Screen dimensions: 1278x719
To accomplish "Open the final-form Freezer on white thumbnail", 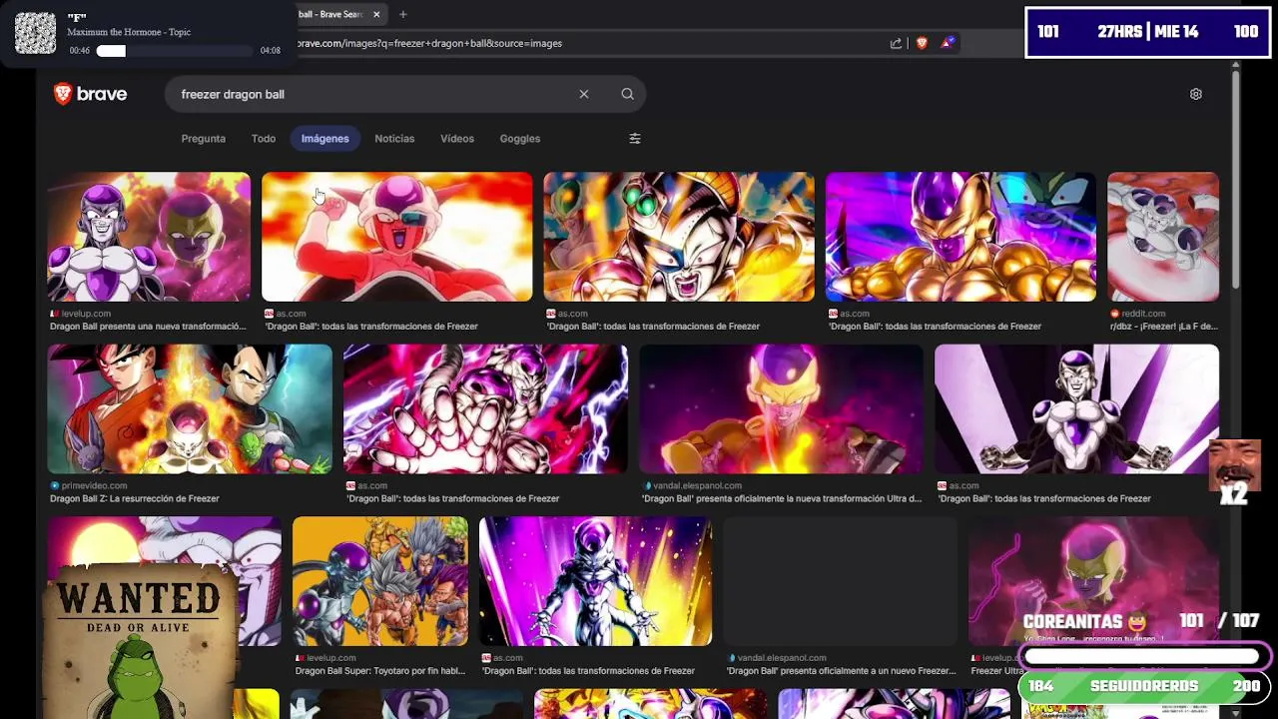I will click(1076, 409).
